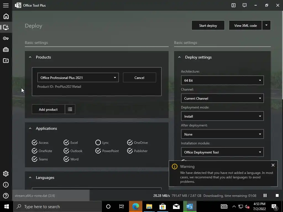Viewport: 283px width, 212px height.
Task: Open the After deployment None dropdown
Action: coord(222,134)
